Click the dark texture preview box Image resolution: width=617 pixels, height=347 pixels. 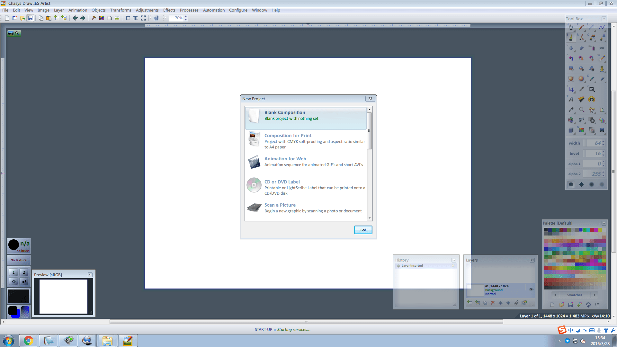click(19, 296)
